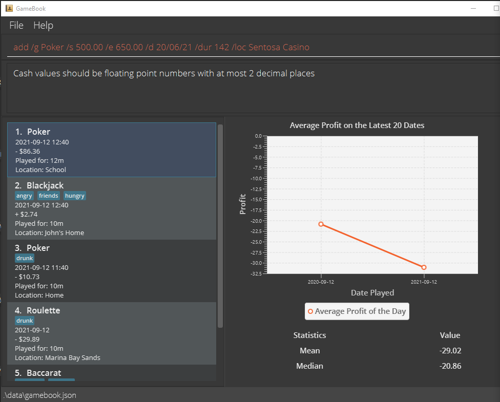Image resolution: width=500 pixels, height=402 pixels.
Task: Click the Median value -20.86
Action: tap(450, 366)
